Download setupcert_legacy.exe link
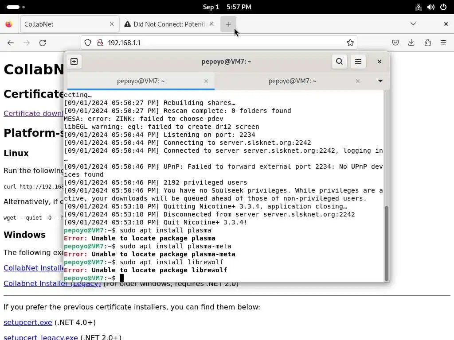 [40, 337]
